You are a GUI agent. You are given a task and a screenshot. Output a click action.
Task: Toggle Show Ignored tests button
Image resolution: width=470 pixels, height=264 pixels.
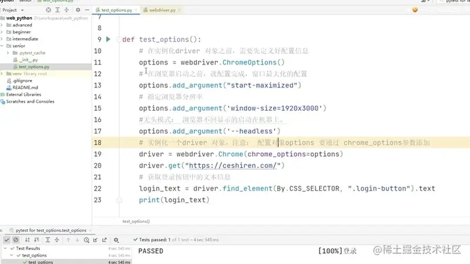[x=16, y=240]
